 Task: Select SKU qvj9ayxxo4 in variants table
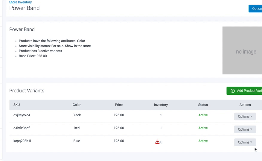(22, 115)
